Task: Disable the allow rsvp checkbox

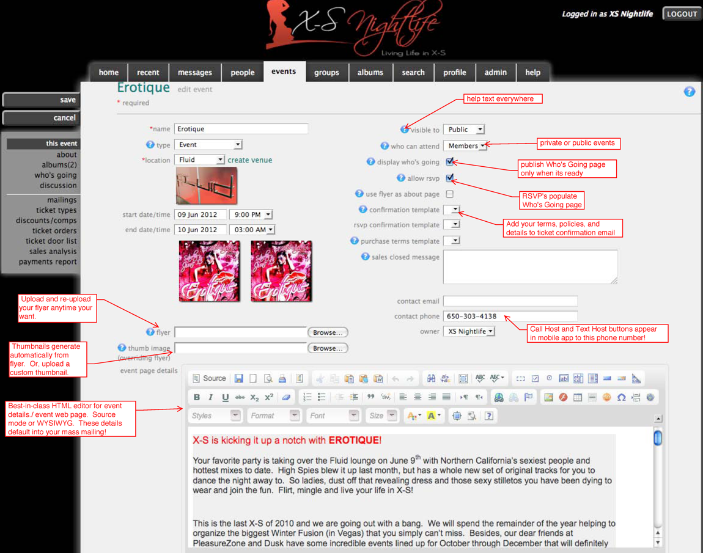Action: pos(450,178)
